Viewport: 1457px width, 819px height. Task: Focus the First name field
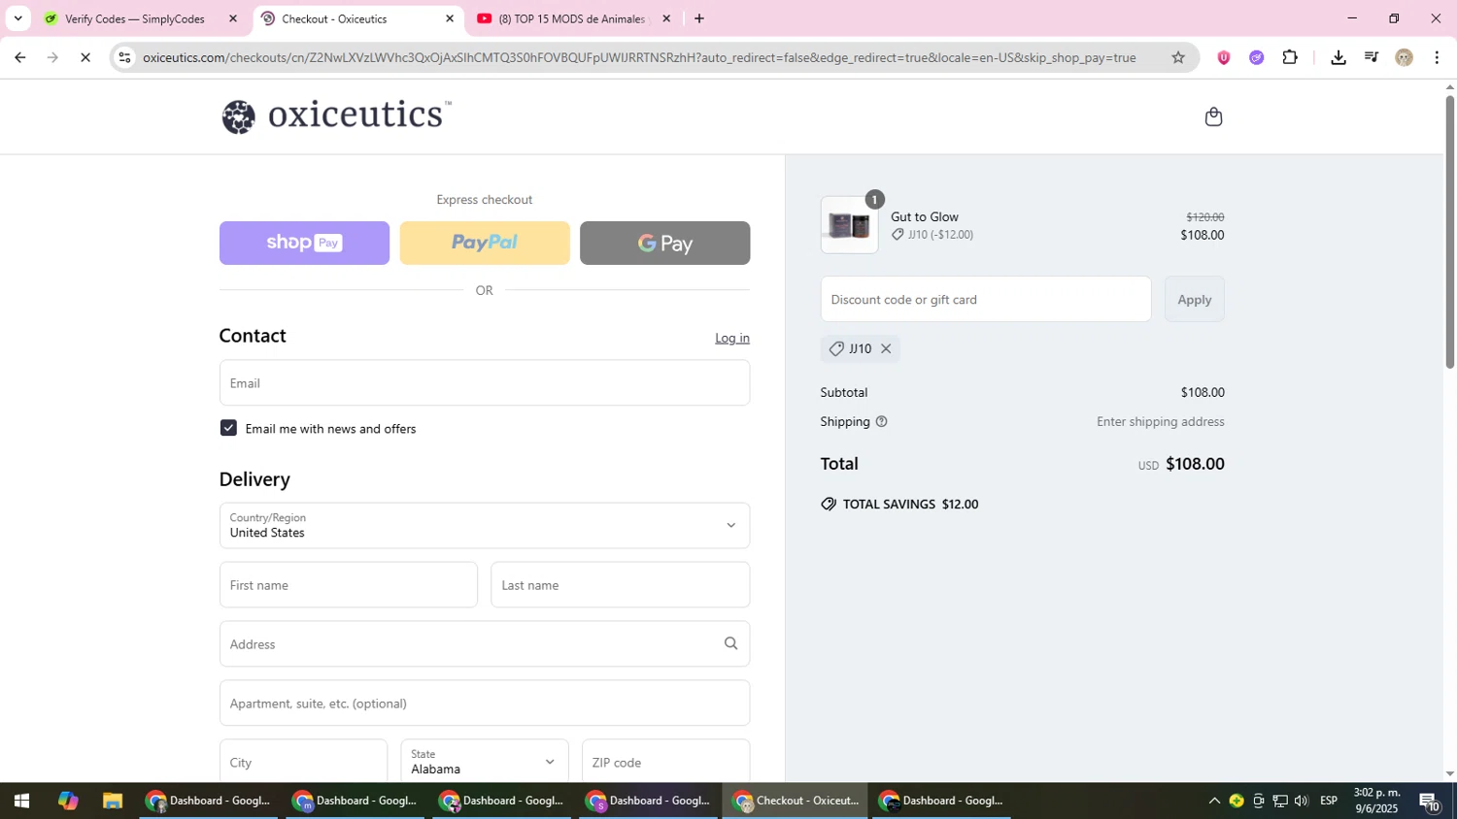tap(349, 585)
